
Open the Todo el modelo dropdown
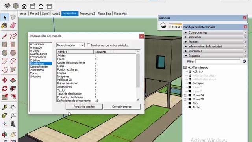click(70, 45)
